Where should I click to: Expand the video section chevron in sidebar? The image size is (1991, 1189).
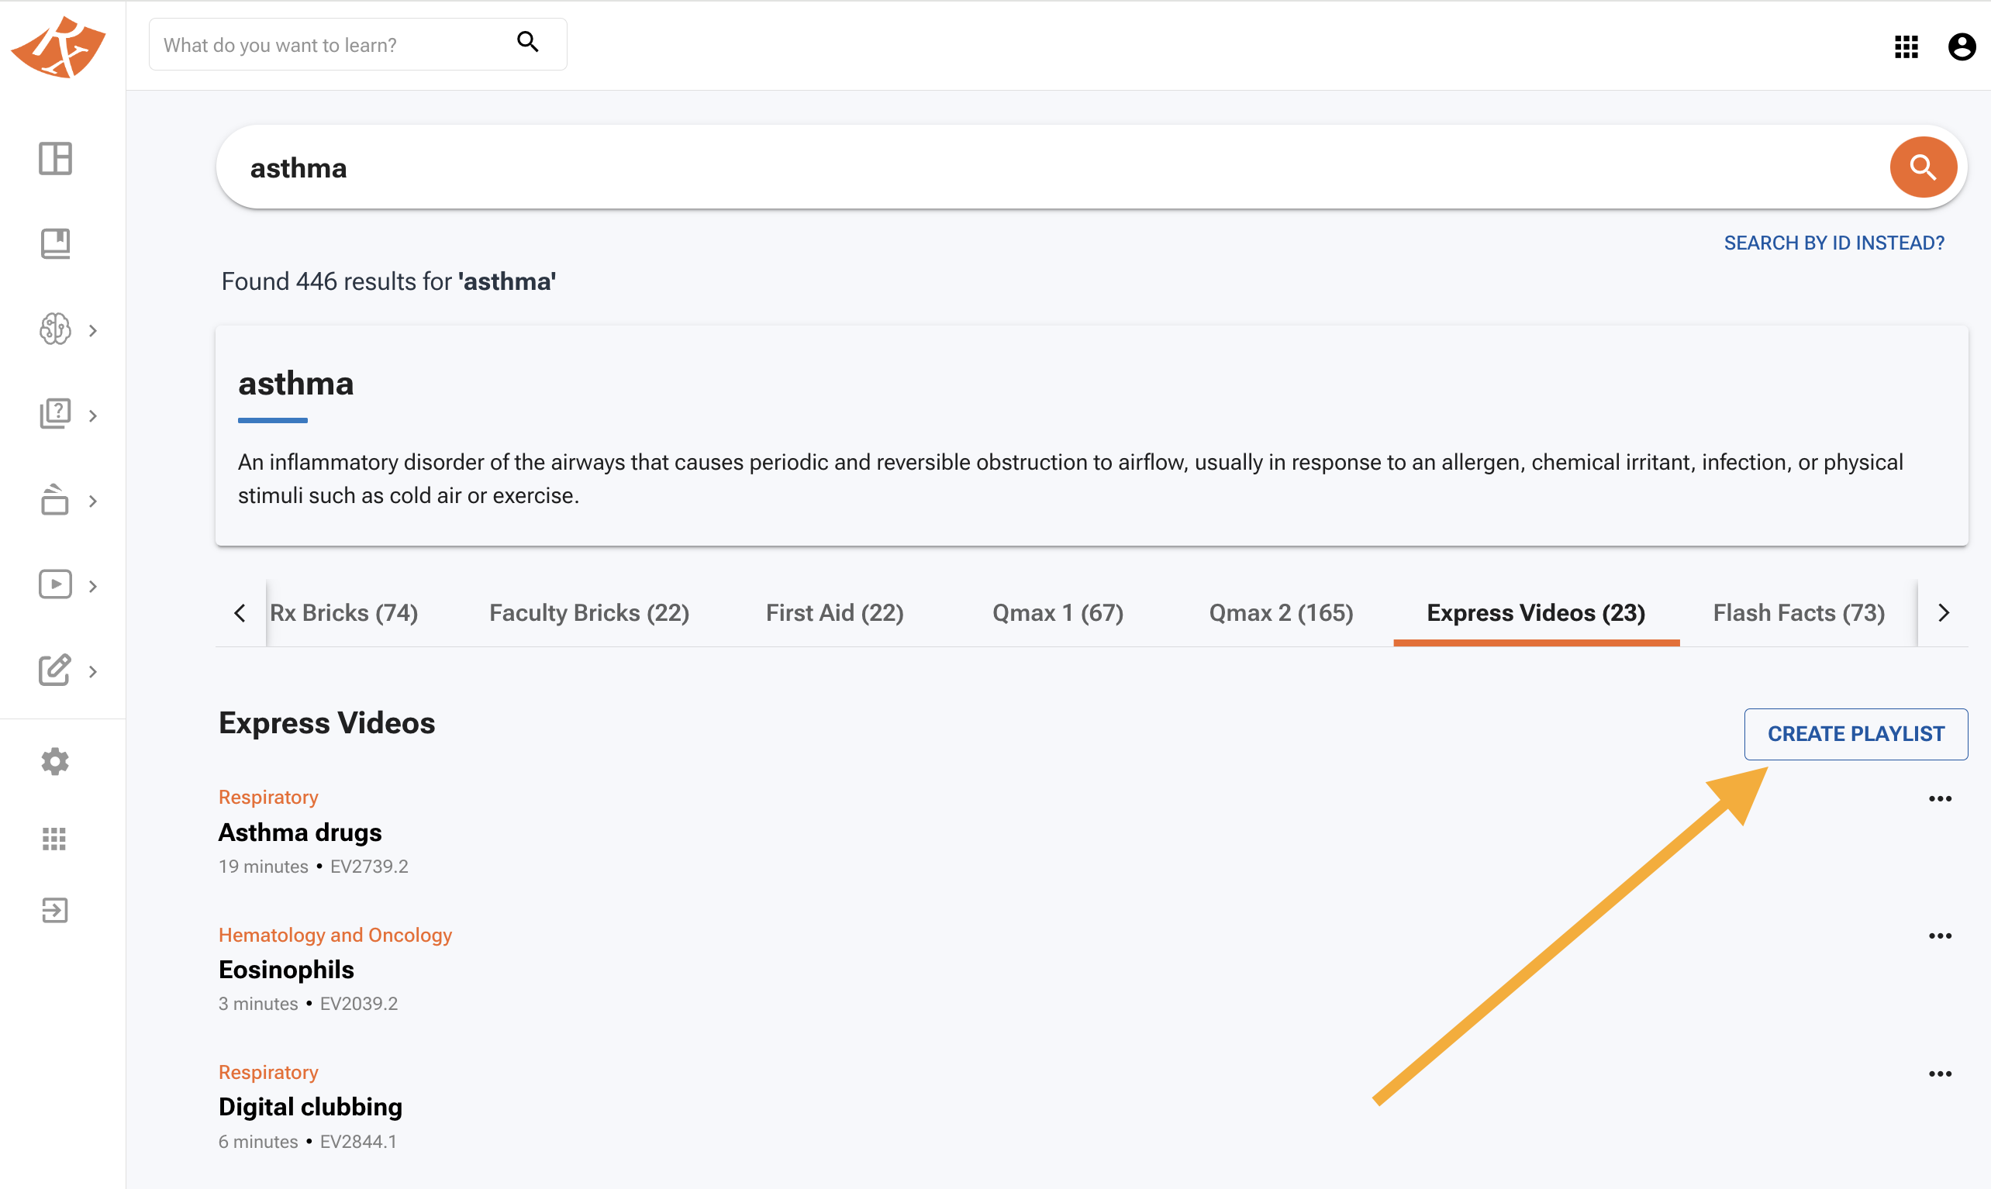[x=93, y=586]
